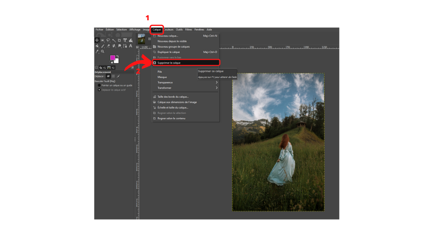The image size is (441, 247).
Task: Select the Eraser tool
Action: pos(108,46)
